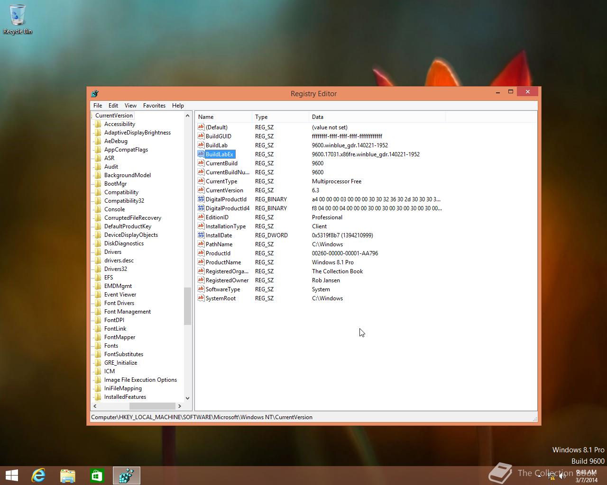Image resolution: width=607 pixels, height=485 pixels.
Task: Click the tree's vertical scrollbar up arrow
Action: (x=187, y=116)
